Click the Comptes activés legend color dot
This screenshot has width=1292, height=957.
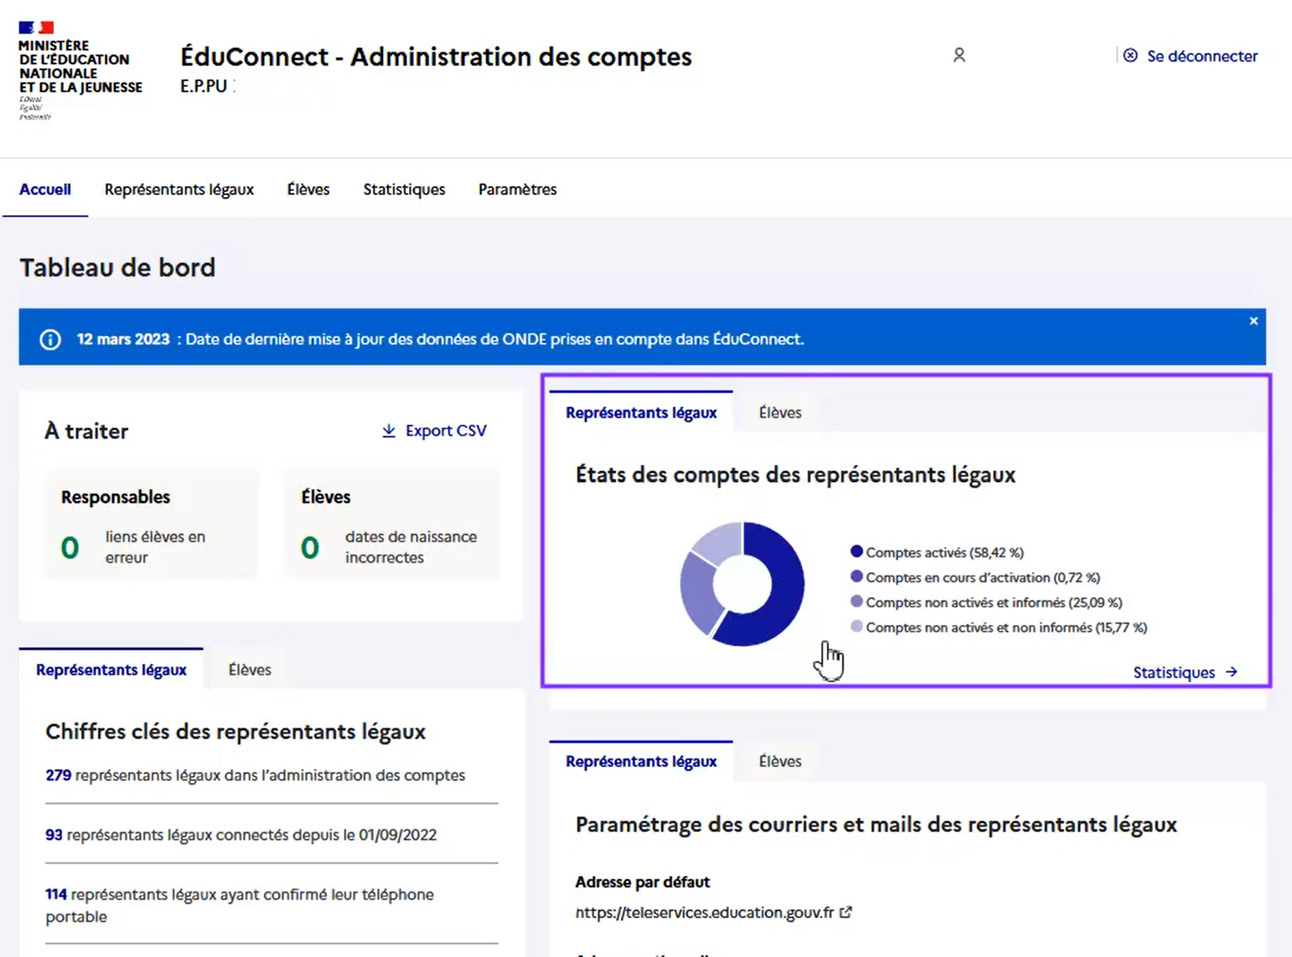coord(857,552)
